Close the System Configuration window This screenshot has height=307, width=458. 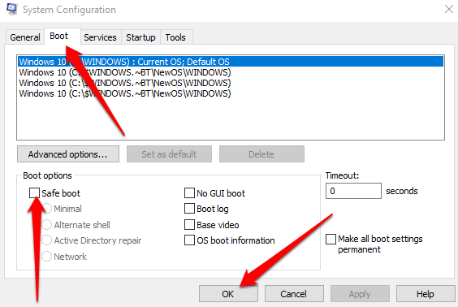pos(449,9)
